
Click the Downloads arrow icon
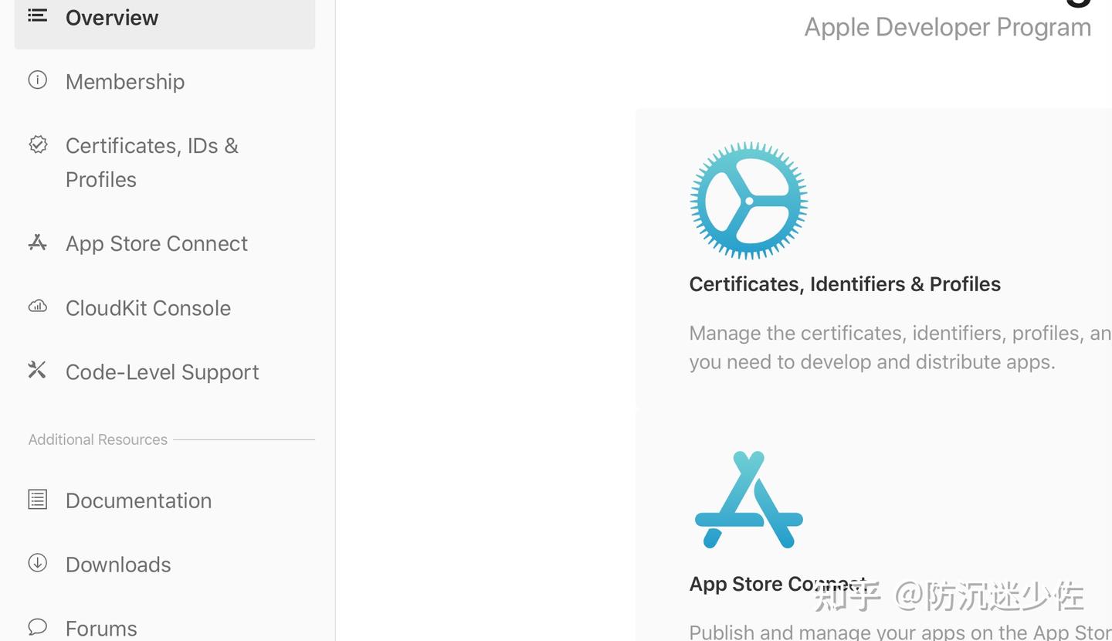[37, 563]
